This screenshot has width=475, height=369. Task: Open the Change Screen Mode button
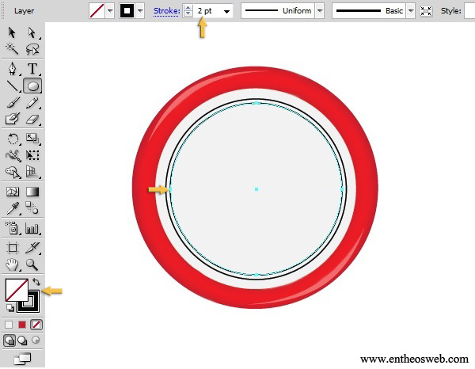pyautogui.click(x=22, y=359)
